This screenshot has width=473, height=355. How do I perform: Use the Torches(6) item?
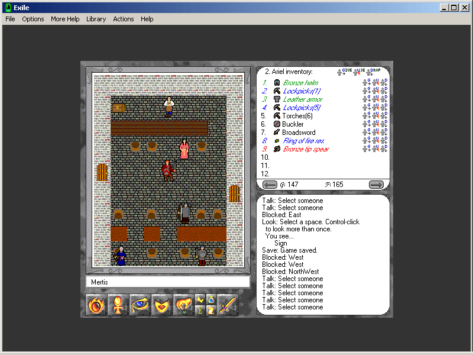[x=375, y=115]
